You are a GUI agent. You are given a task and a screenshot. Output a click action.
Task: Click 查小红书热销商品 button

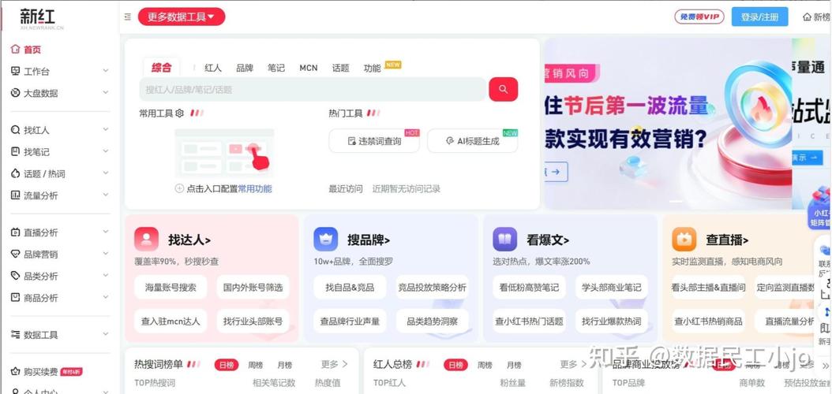coord(708,321)
